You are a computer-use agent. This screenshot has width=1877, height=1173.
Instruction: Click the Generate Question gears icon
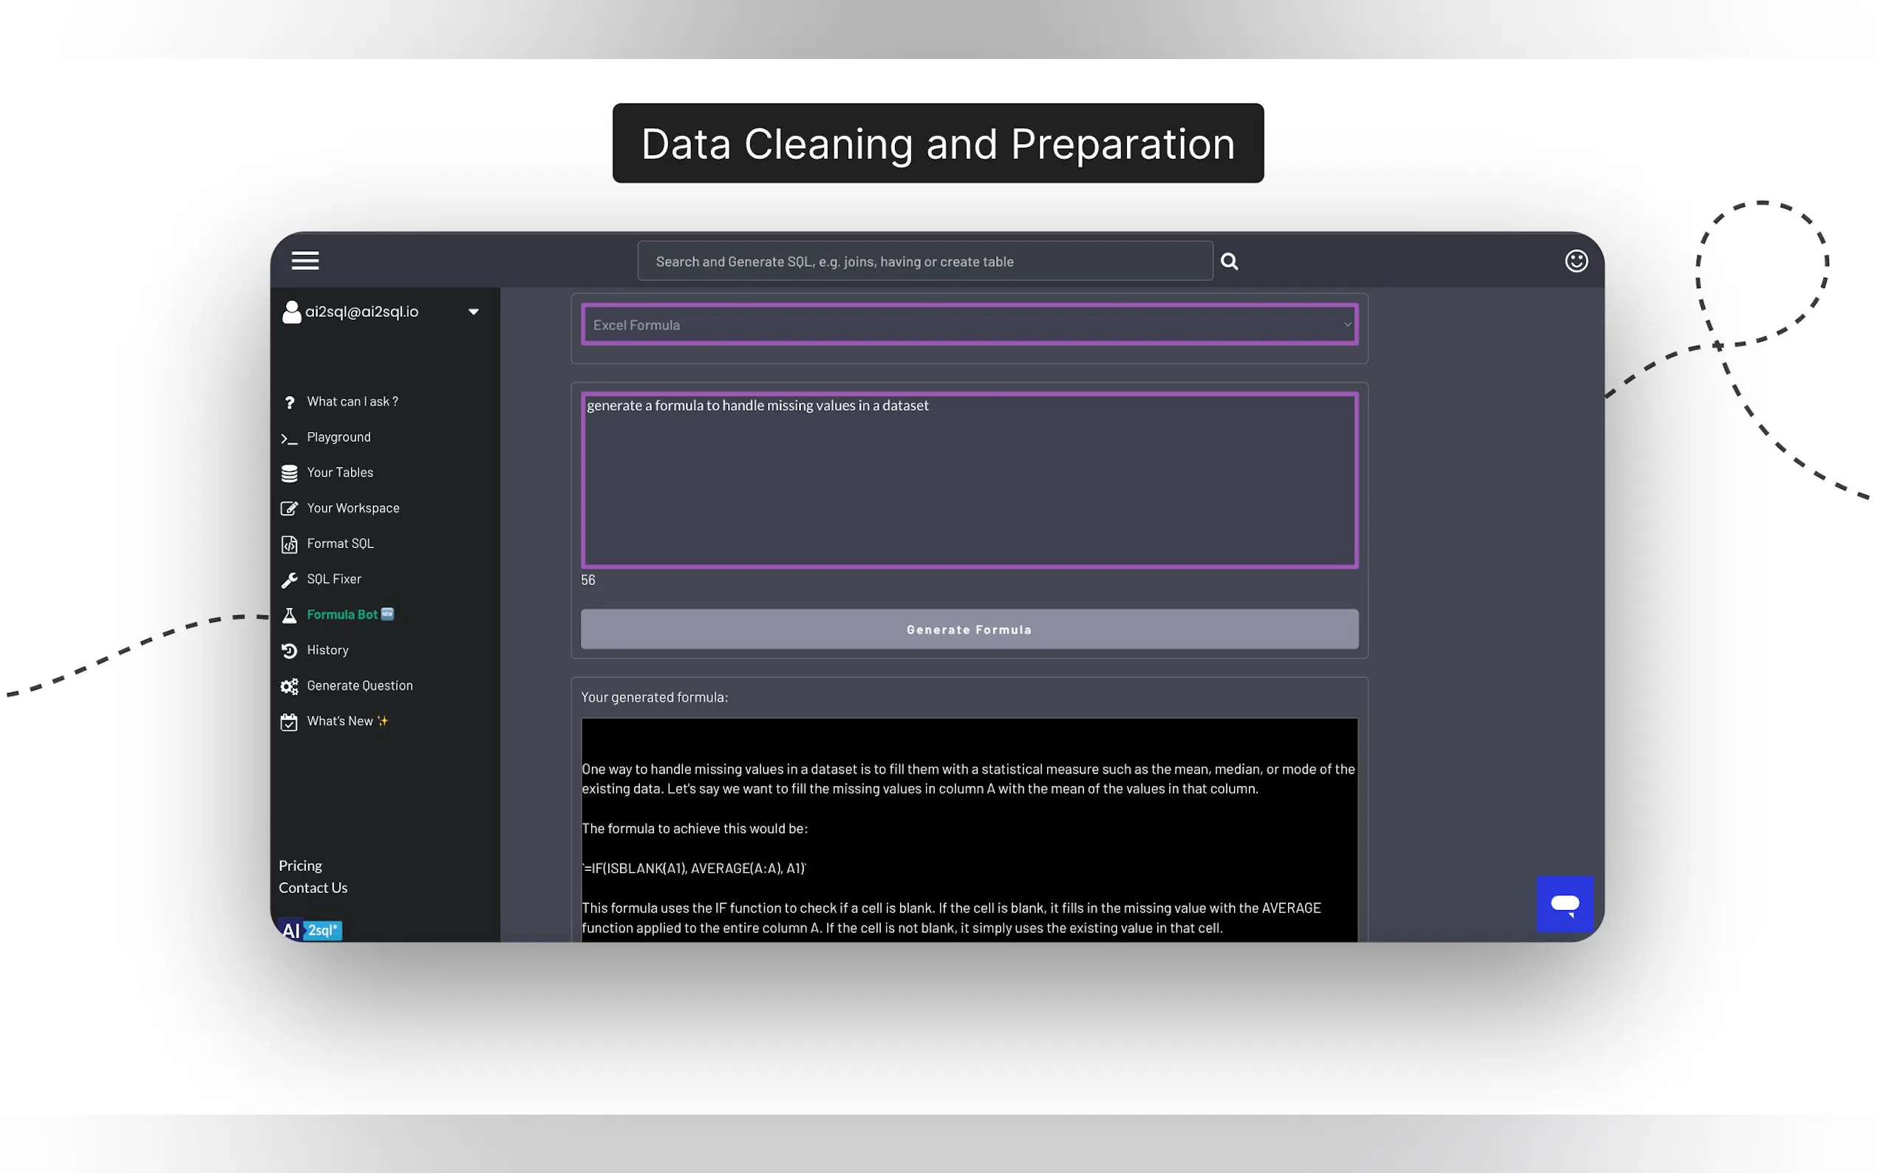pos(289,686)
